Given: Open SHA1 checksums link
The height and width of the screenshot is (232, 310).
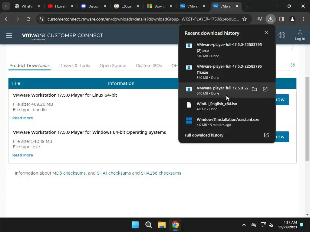Looking at the screenshot, I should click(x=114, y=173).
